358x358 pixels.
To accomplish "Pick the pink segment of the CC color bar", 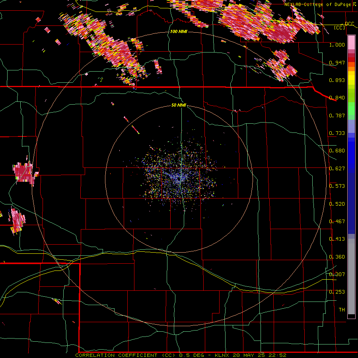I will tap(351, 43).
